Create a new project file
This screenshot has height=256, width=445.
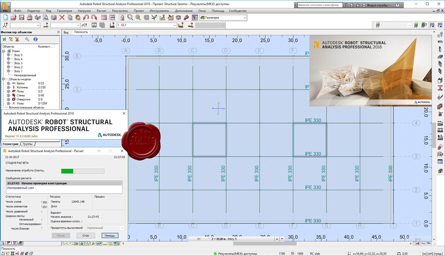pyautogui.click(x=6, y=17)
